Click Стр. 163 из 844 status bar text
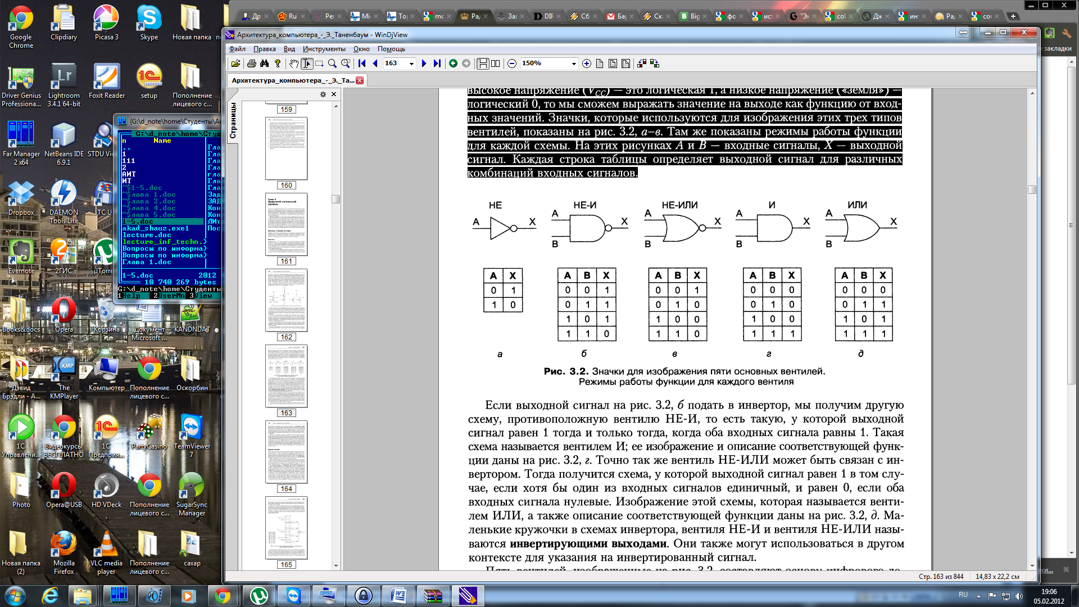Viewport: 1079px width, 607px height. click(x=941, y=577)
